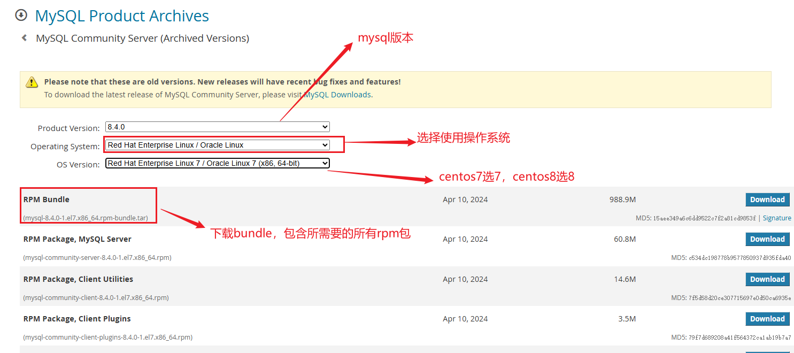Download the MySQL Server RPM package

tap(767, 239)
